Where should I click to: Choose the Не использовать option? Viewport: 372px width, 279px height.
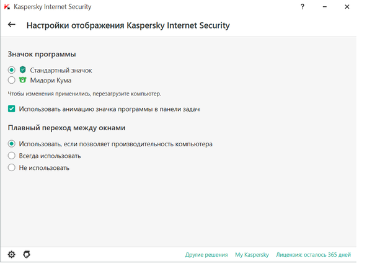click(12, 167)
